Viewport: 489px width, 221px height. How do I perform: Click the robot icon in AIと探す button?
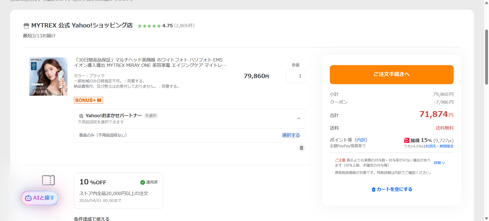click(x=28, y=198)
